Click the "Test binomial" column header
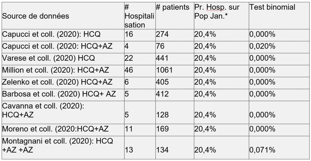Viewport: 311px width, 161px height. [272, 8]
